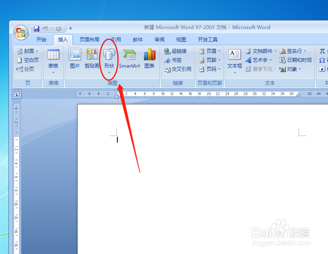The width and height of the screenshot is (328, 254).
Task: Save the document with the floppy disk icon
Action: pos(36,29)
